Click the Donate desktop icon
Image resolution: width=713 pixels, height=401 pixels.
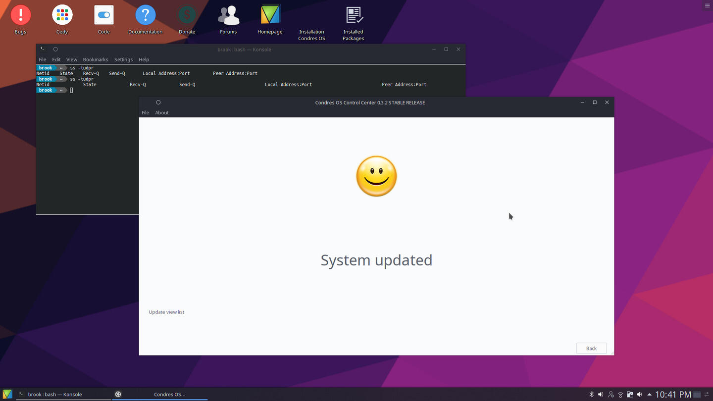(187, 20)
